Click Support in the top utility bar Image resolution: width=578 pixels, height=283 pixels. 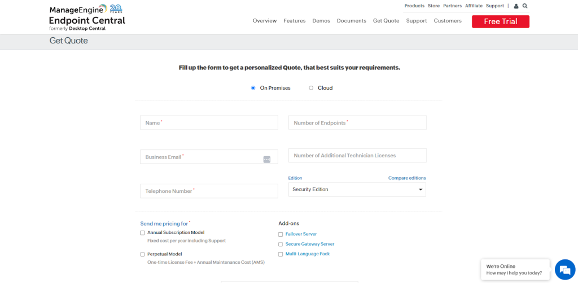point(494,6)
